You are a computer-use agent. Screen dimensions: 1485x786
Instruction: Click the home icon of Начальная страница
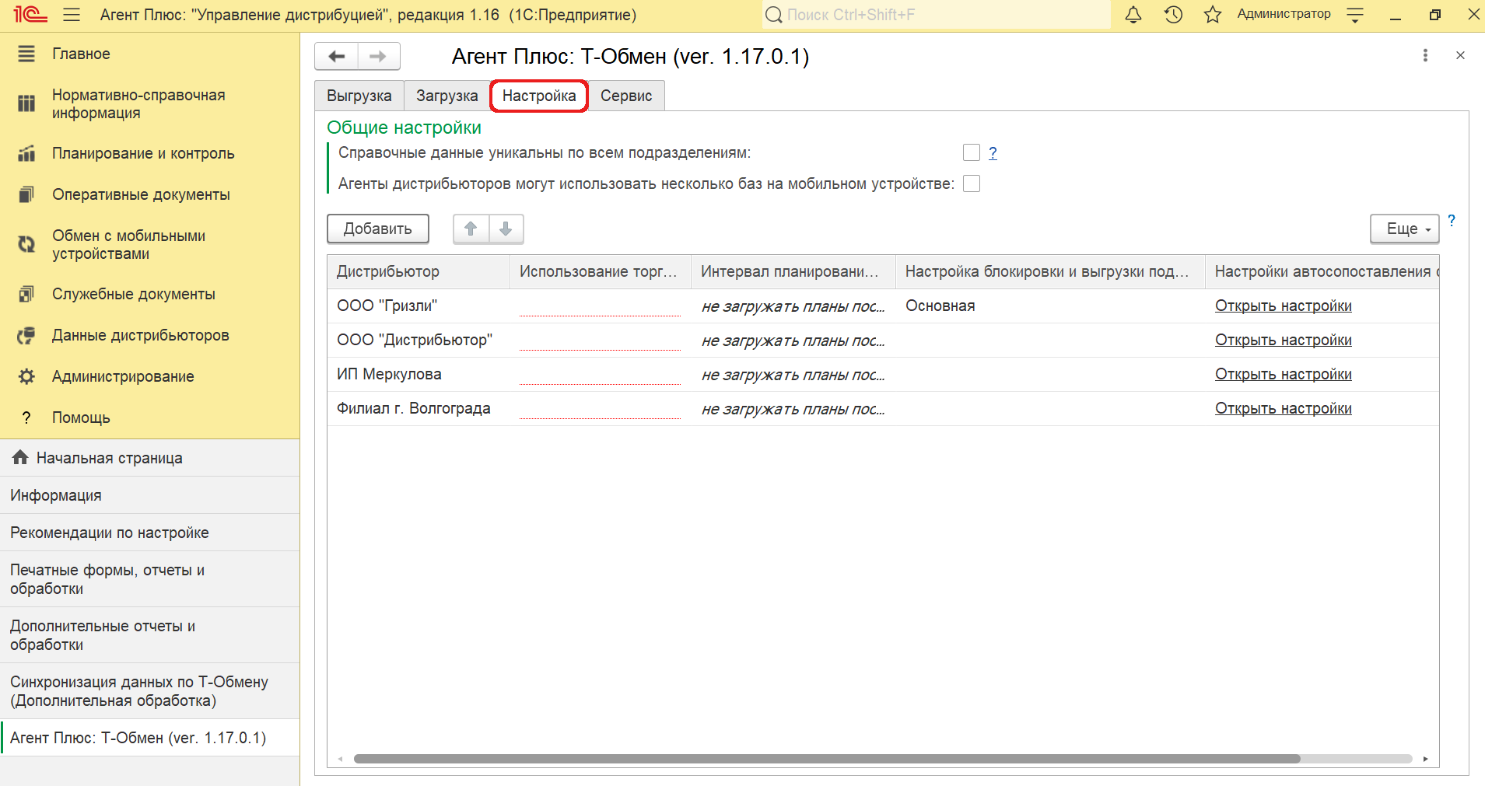coord(21,457)
